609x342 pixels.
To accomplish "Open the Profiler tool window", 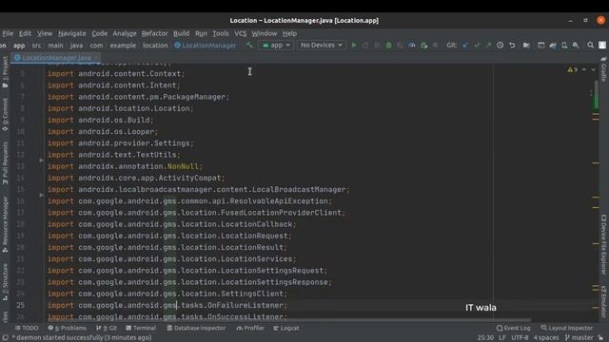I will (x=250, y=328).
